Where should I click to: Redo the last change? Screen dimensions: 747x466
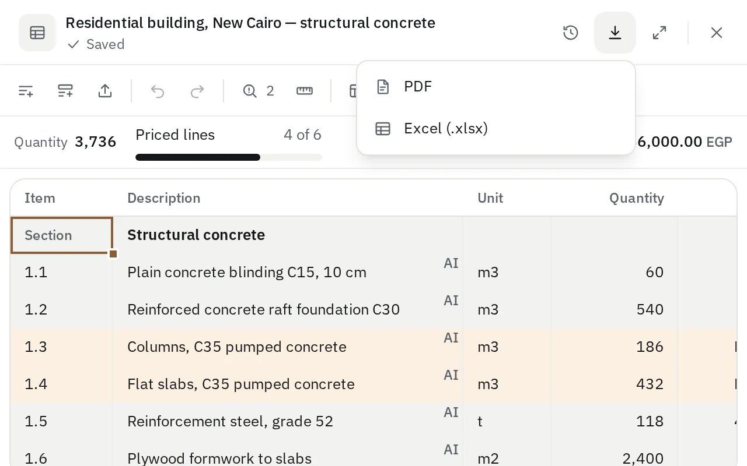pyautogui.click(x=197, y=91)
